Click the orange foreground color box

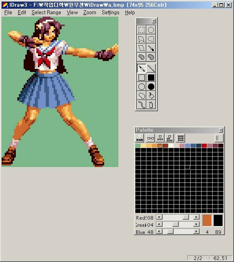pyautogui.click(x=207, y=220)
